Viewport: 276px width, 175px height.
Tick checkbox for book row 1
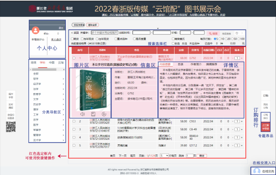click(74, 58)
